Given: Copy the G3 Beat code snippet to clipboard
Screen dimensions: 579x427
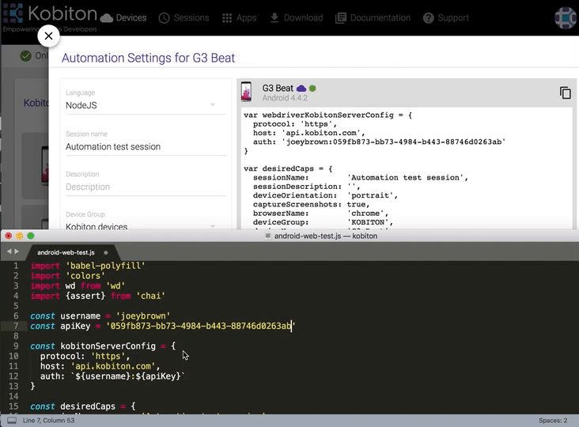Looking at the screenshot, I should (x=565, y=93).
